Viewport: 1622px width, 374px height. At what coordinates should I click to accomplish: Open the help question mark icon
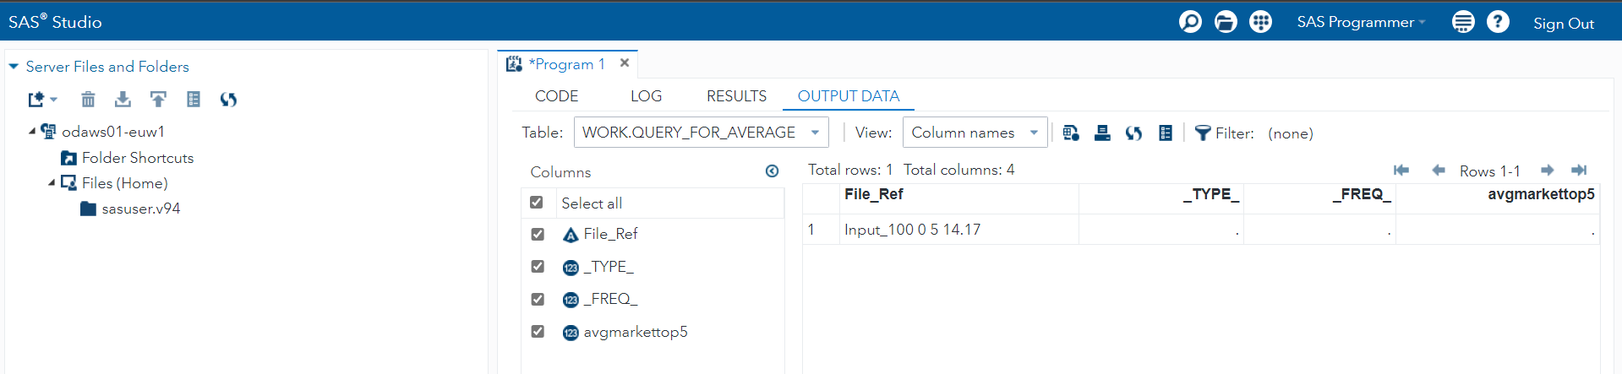point(1498,22)
